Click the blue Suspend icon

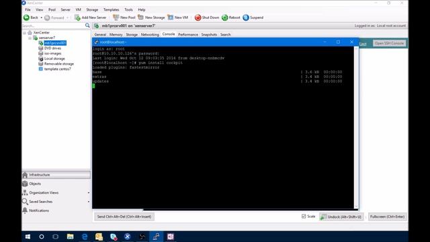pos(246,17)
